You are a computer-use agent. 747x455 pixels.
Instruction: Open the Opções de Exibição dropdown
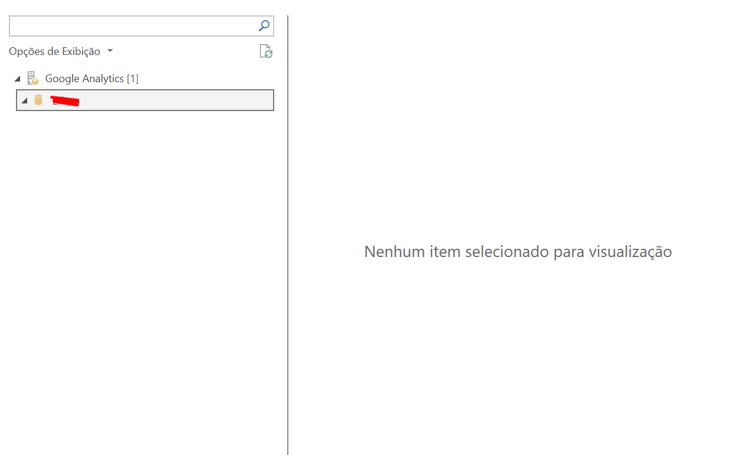click(x=61, y=51)
